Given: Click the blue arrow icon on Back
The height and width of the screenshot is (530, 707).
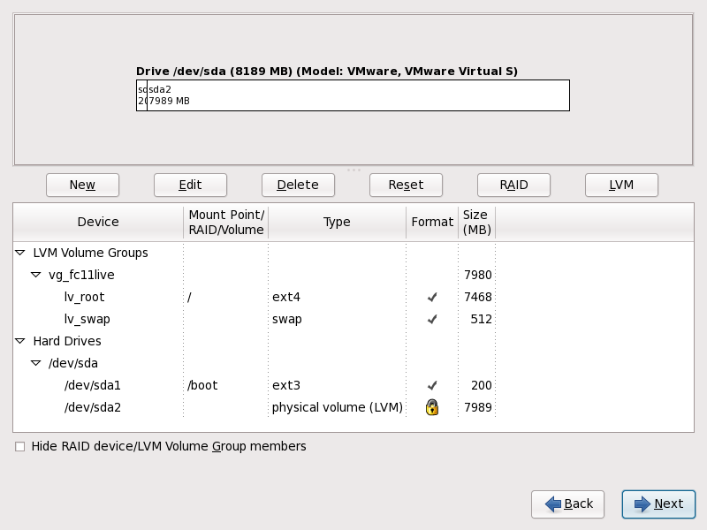Looking at the screenshot, I should pyautogui.click(x=553, y=503).
